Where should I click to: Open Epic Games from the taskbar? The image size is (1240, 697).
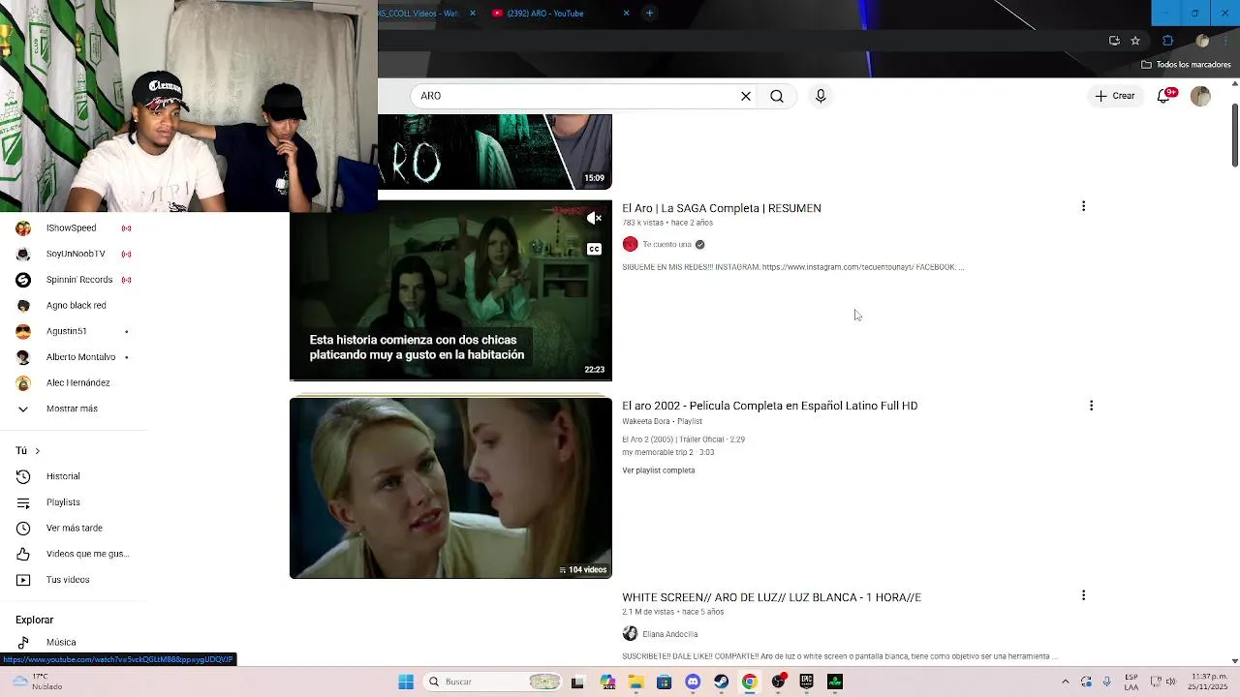(806, 682)
